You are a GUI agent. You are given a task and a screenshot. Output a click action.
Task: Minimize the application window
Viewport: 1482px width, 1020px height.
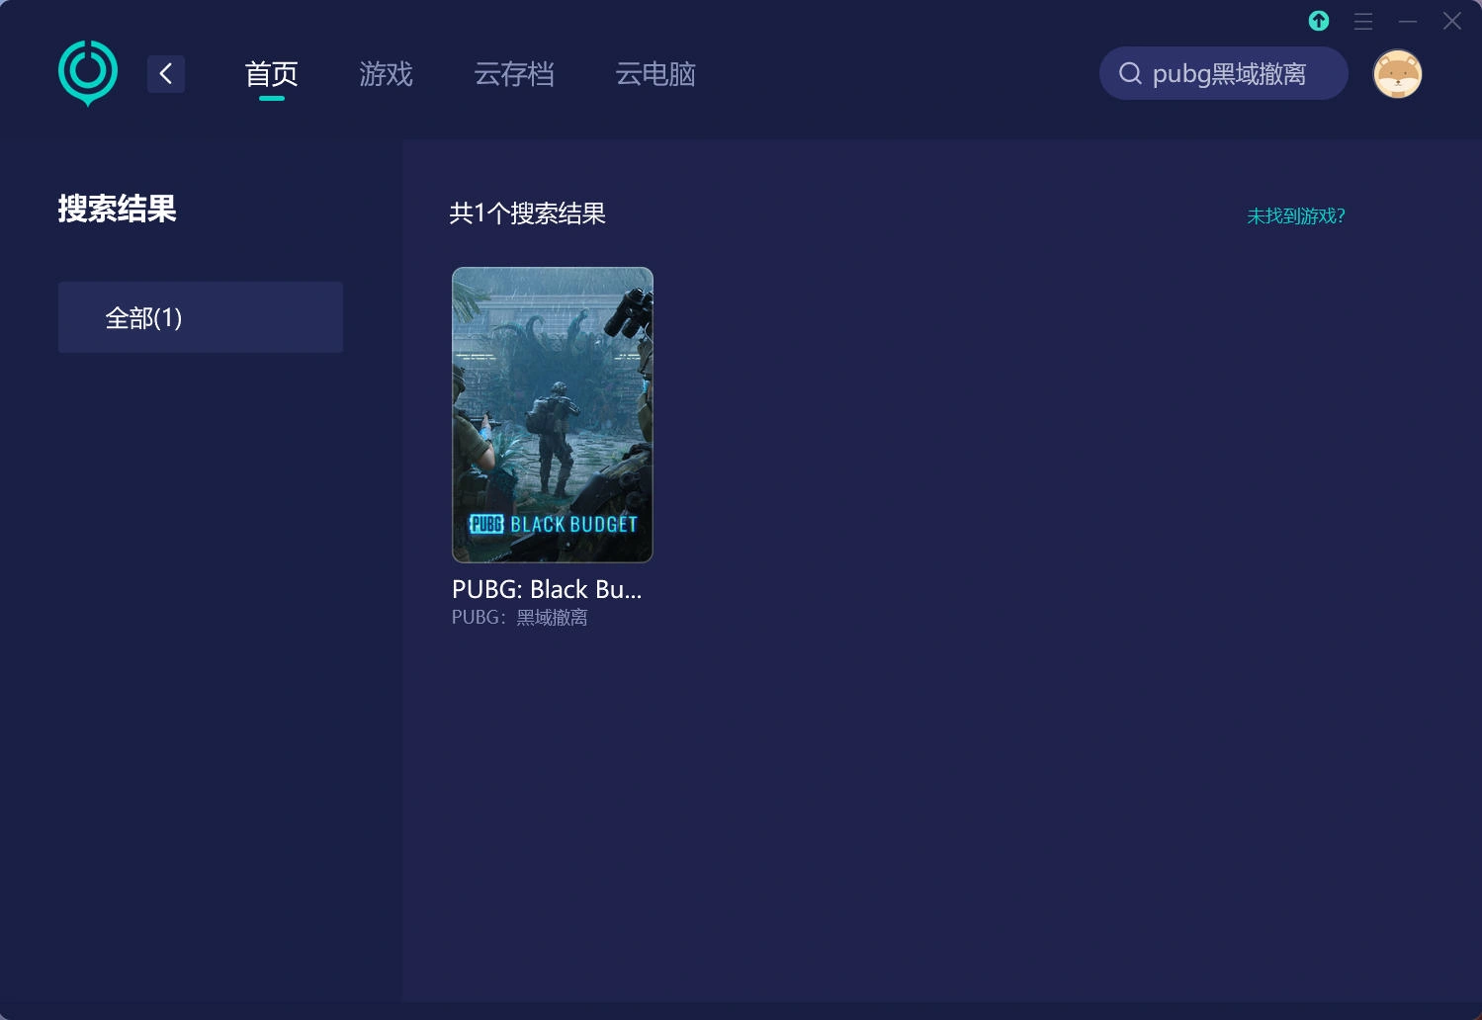point(1408,21)
